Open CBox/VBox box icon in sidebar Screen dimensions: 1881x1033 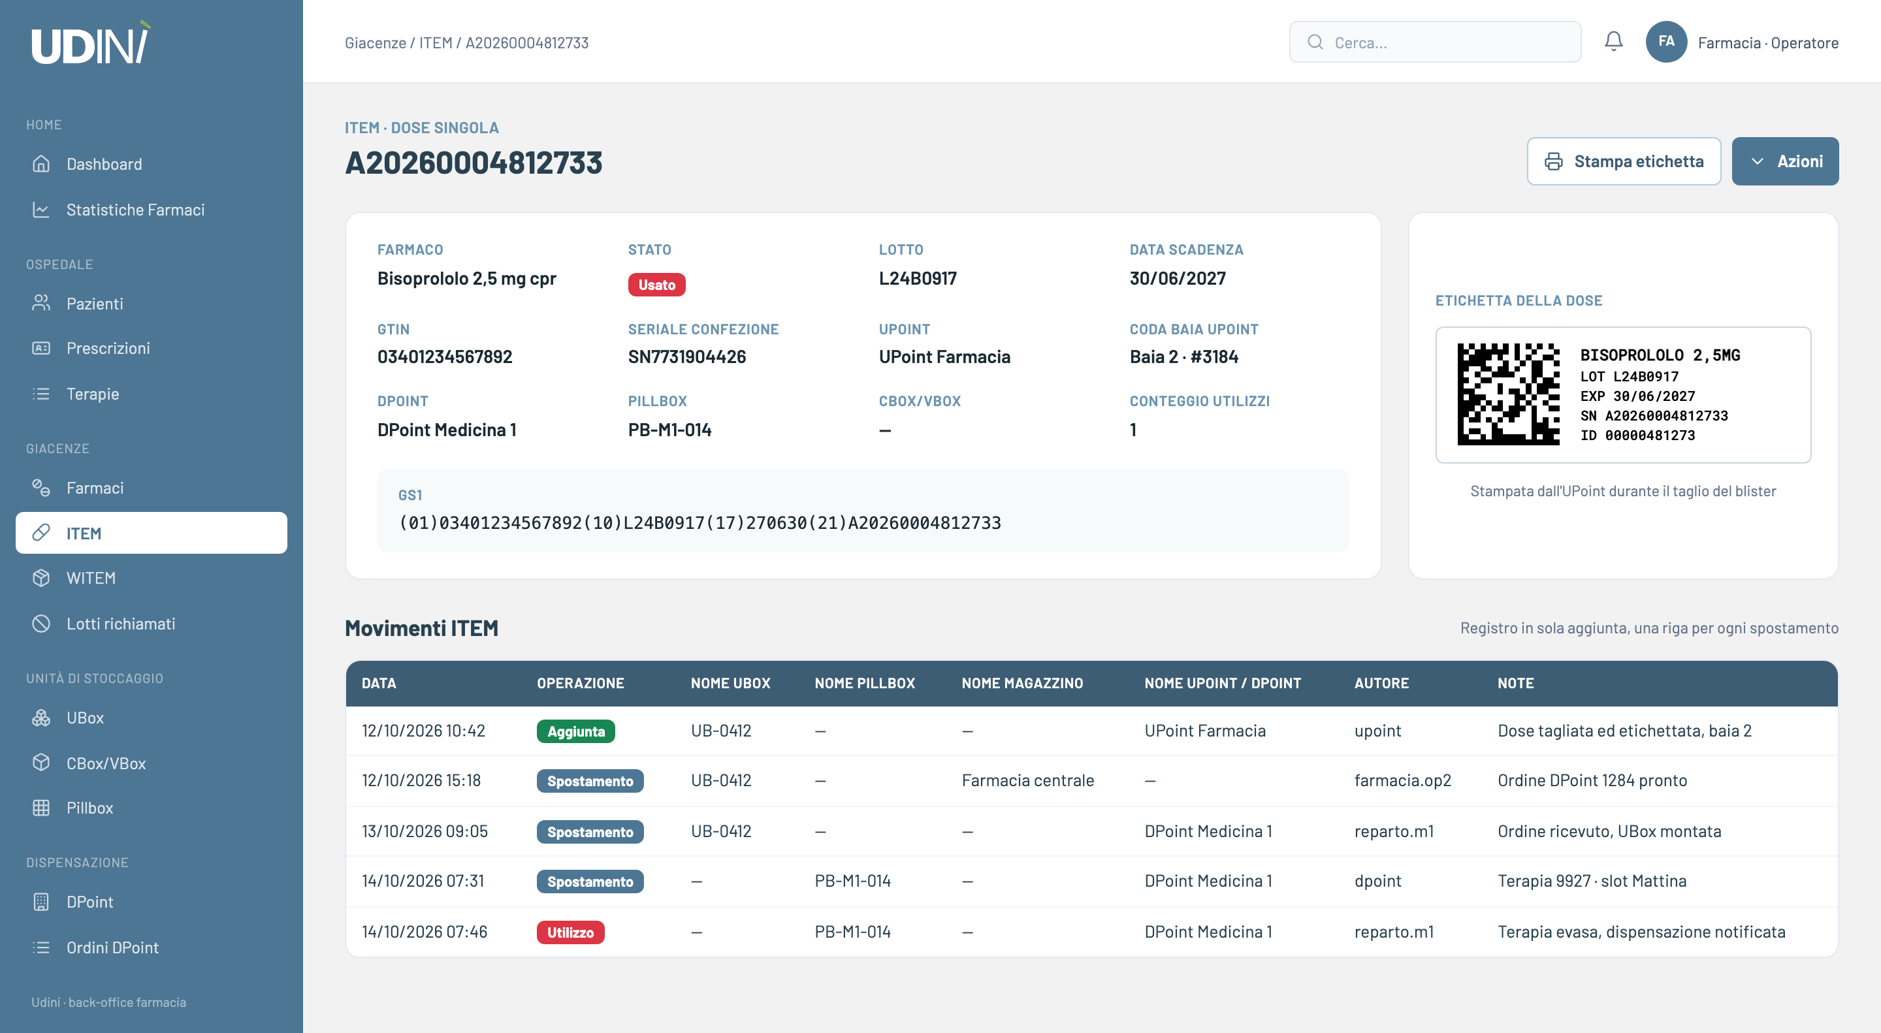(x=41, y=763)
